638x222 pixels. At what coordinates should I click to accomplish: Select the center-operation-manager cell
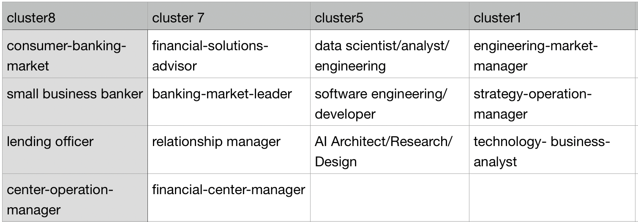click(x=74, y=199)
